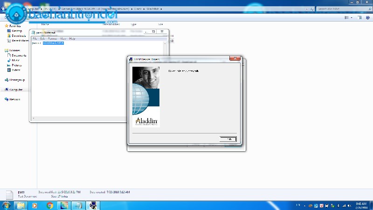Select Homegroup in the navigation pane
This screenshot has height=210, width=373.
pos(17,80)
